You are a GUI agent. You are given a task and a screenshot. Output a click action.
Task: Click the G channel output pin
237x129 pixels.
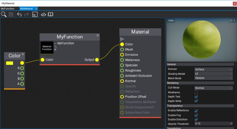[x=22, y=73]
